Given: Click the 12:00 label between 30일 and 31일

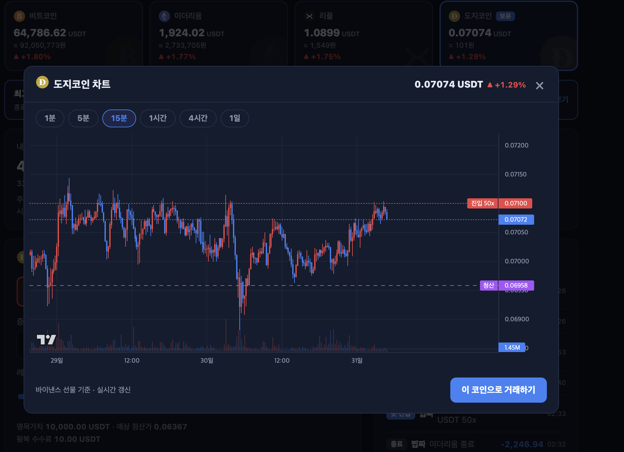Looking at the screenshot, I should 282,360.
